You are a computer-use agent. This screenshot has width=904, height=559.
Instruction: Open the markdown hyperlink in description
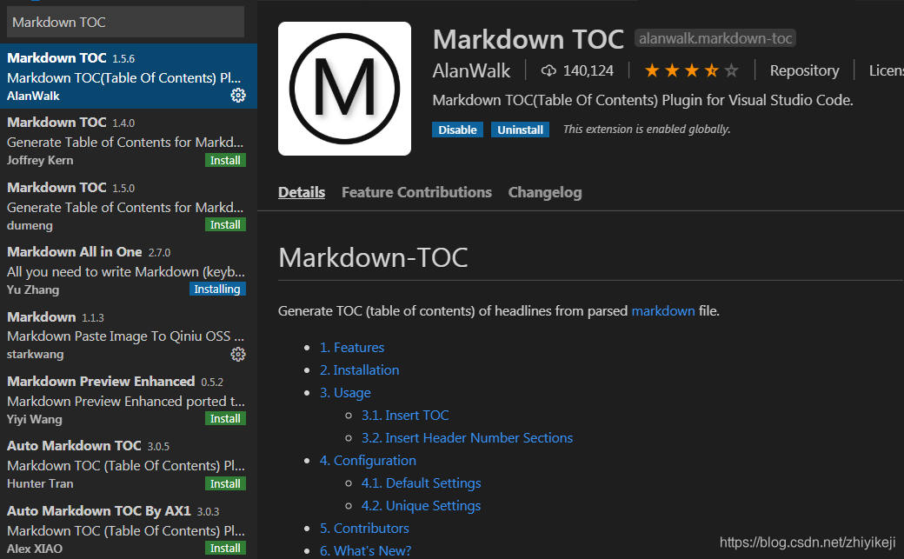tap(663, 311)
